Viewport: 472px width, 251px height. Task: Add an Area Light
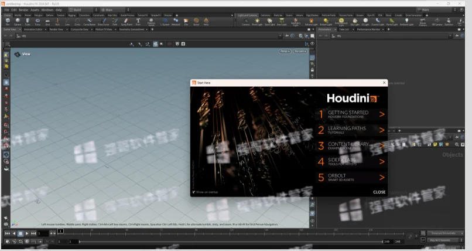(x=282, y=22)
